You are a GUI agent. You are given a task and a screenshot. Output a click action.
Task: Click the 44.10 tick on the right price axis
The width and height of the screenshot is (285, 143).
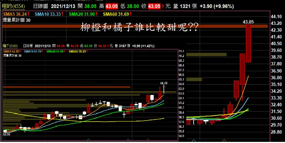(x=276, y=17)
